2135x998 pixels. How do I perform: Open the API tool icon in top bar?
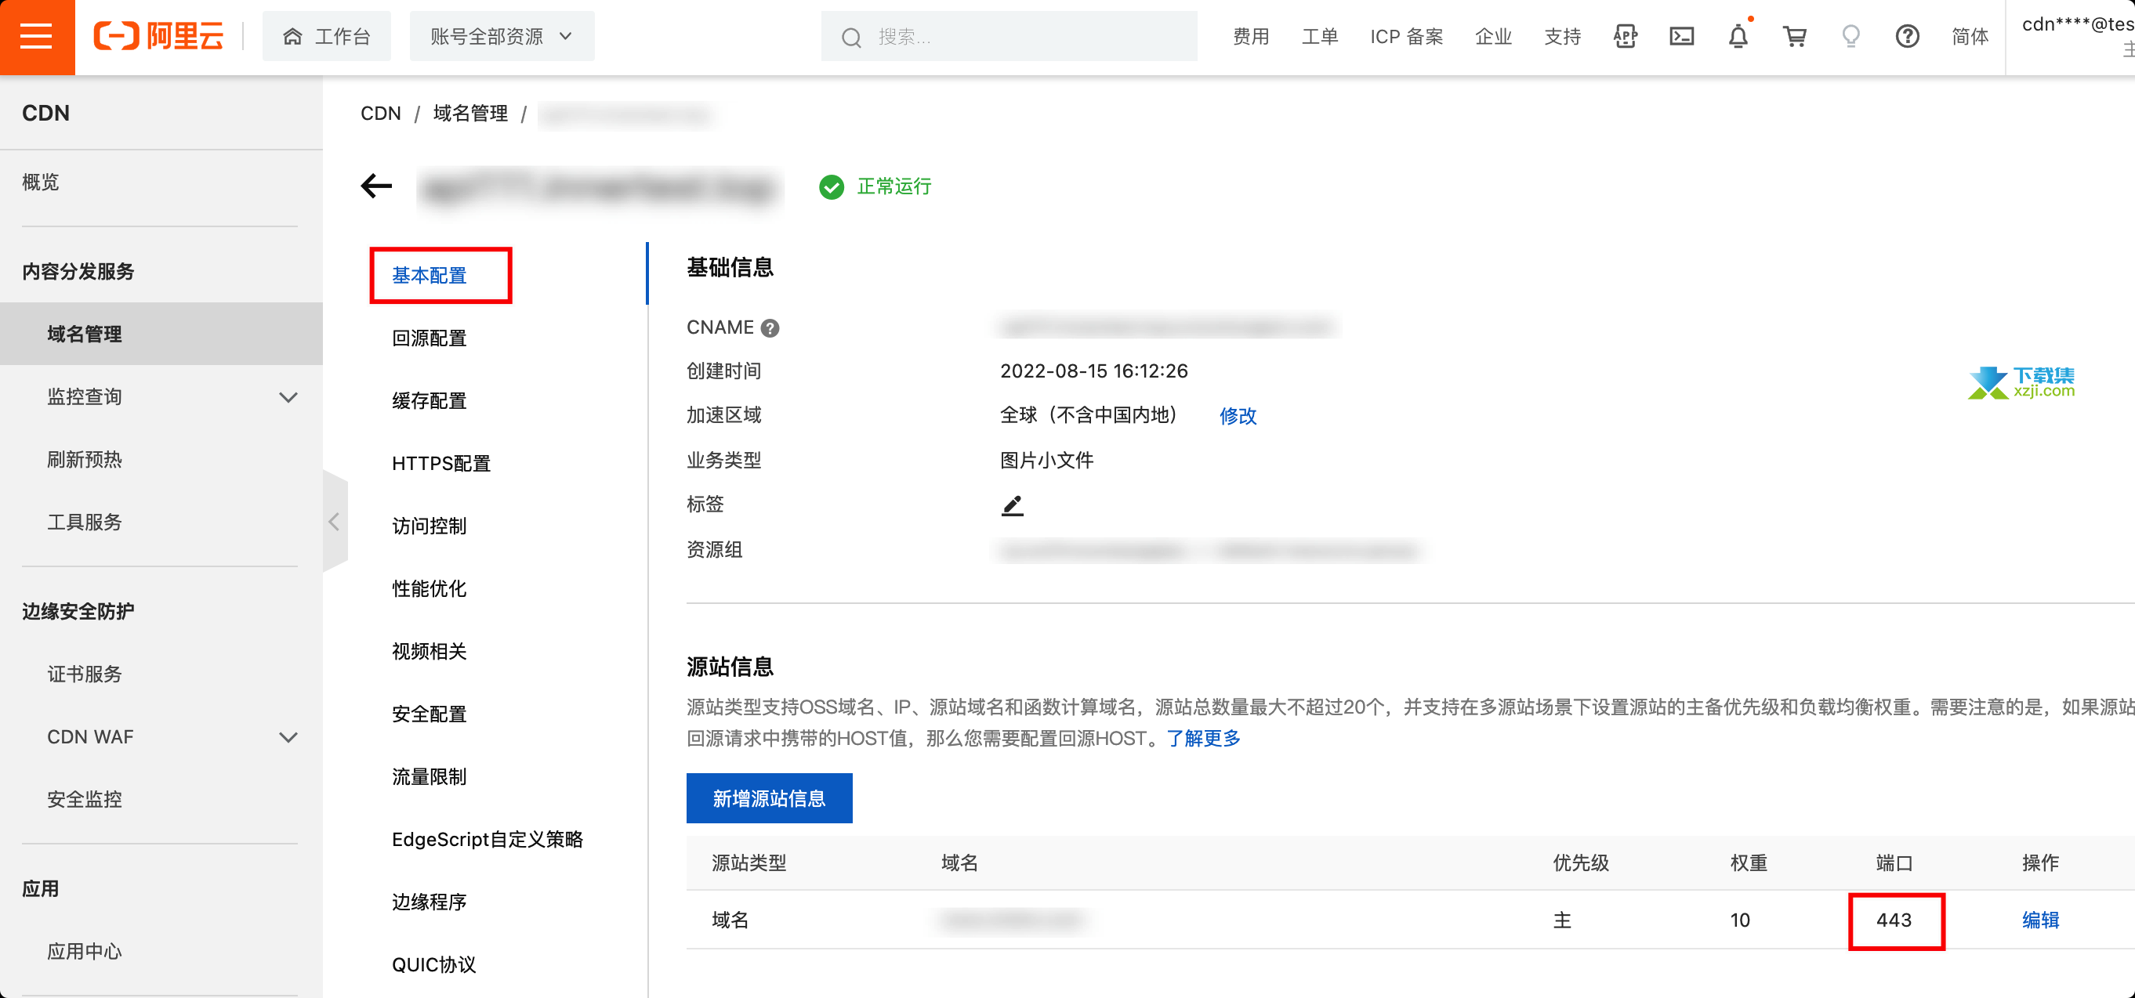(x=1626, y=37)
